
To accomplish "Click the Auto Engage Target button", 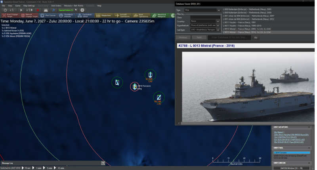I will pyautogui.click(x=10, y=15).
